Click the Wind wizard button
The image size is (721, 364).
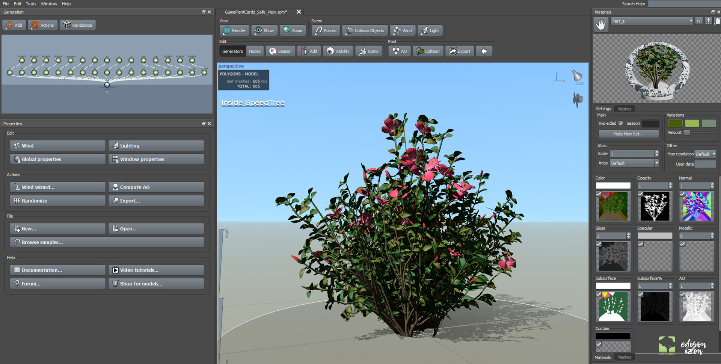point(57,187)
